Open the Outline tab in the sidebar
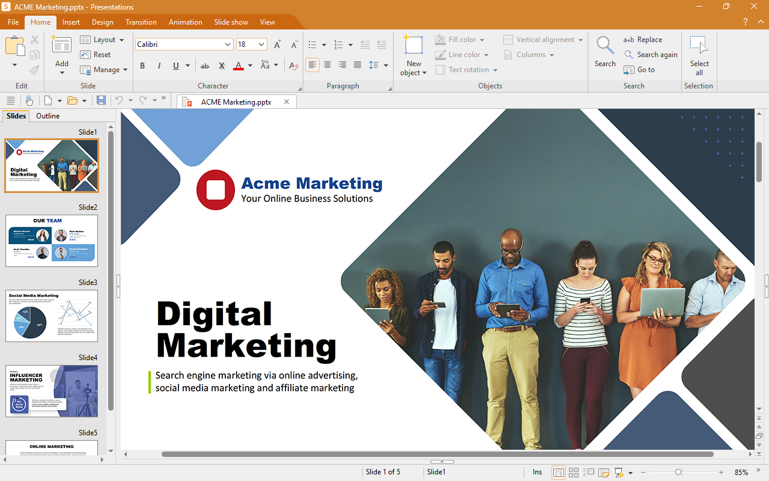Screen dimensions: 769x481 click(47, 115)
